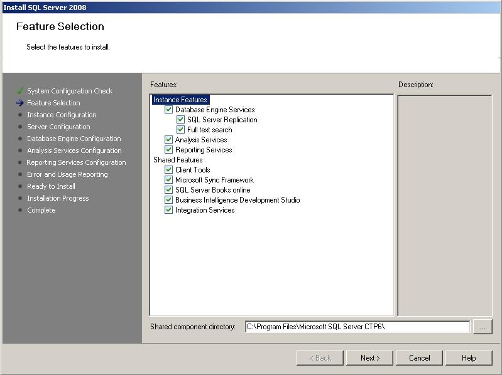The width and height of the screenshot is (502, 375).
Task: Toggle the Analysis Services checkbox
Action: (x=168, y=140)
